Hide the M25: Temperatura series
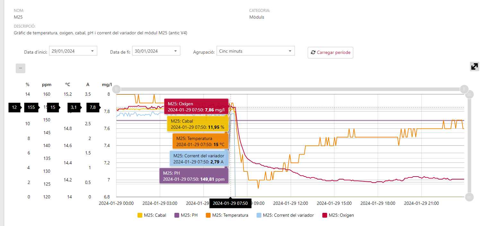This screenshot has height=226, width=489. coord(227,215)
